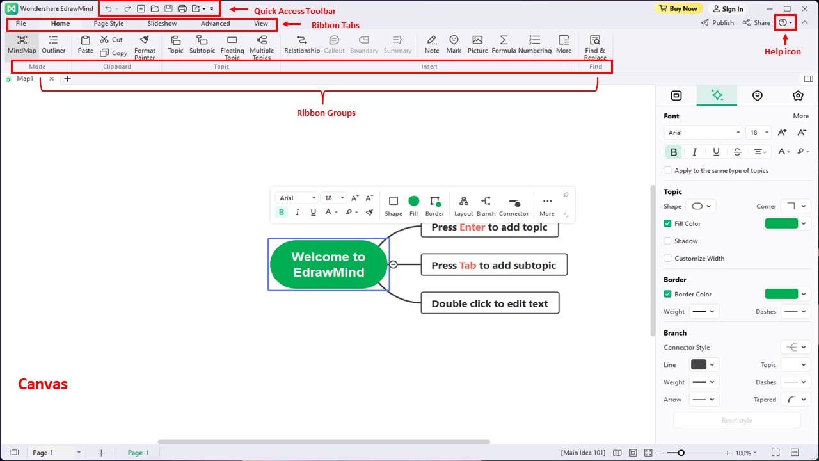The image size is (819, 461).
Task: Select the 'Welcome to EdrawMind' main topic
Action: click(x=328, y=264)
